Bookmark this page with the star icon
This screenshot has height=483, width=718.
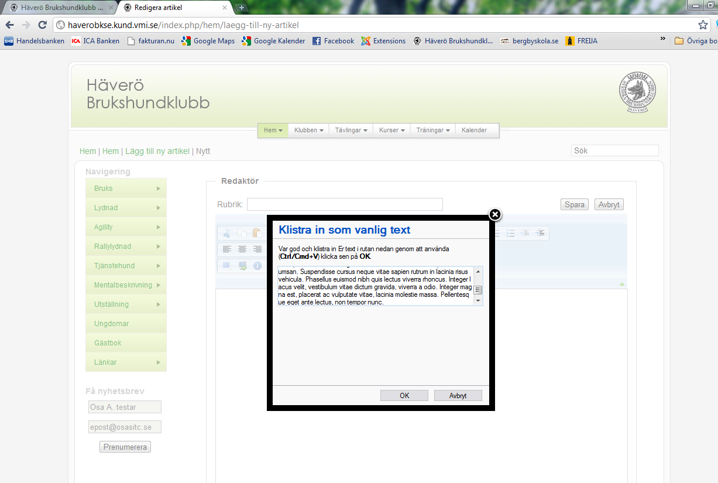pos(703,25)
